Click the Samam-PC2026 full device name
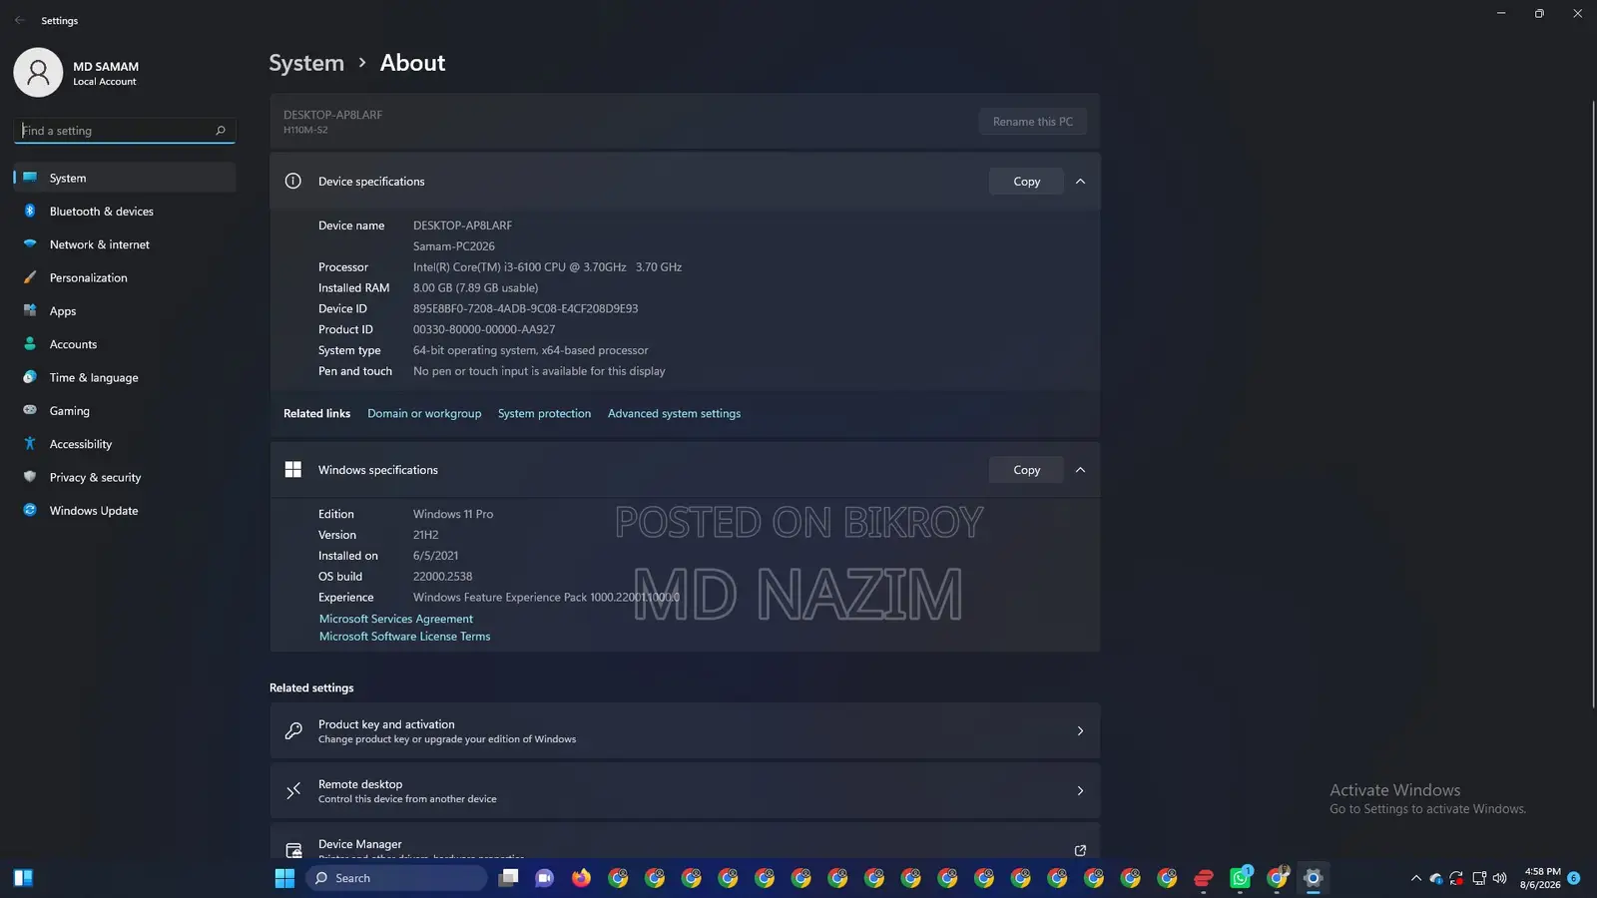1597x898 pixels. [454, 246]
